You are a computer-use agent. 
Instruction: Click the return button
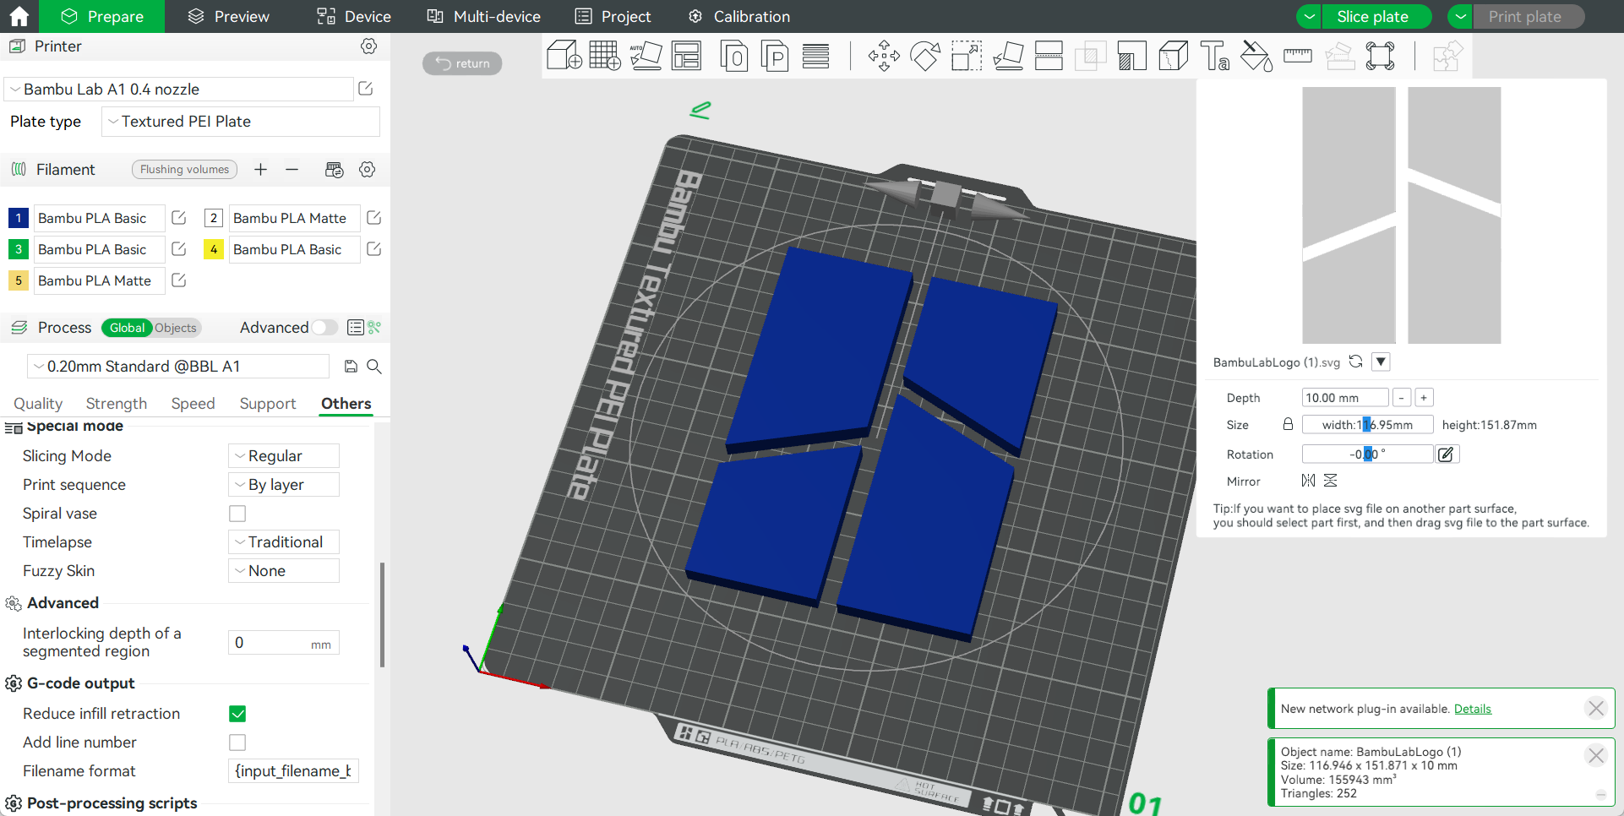click(462, 63)
